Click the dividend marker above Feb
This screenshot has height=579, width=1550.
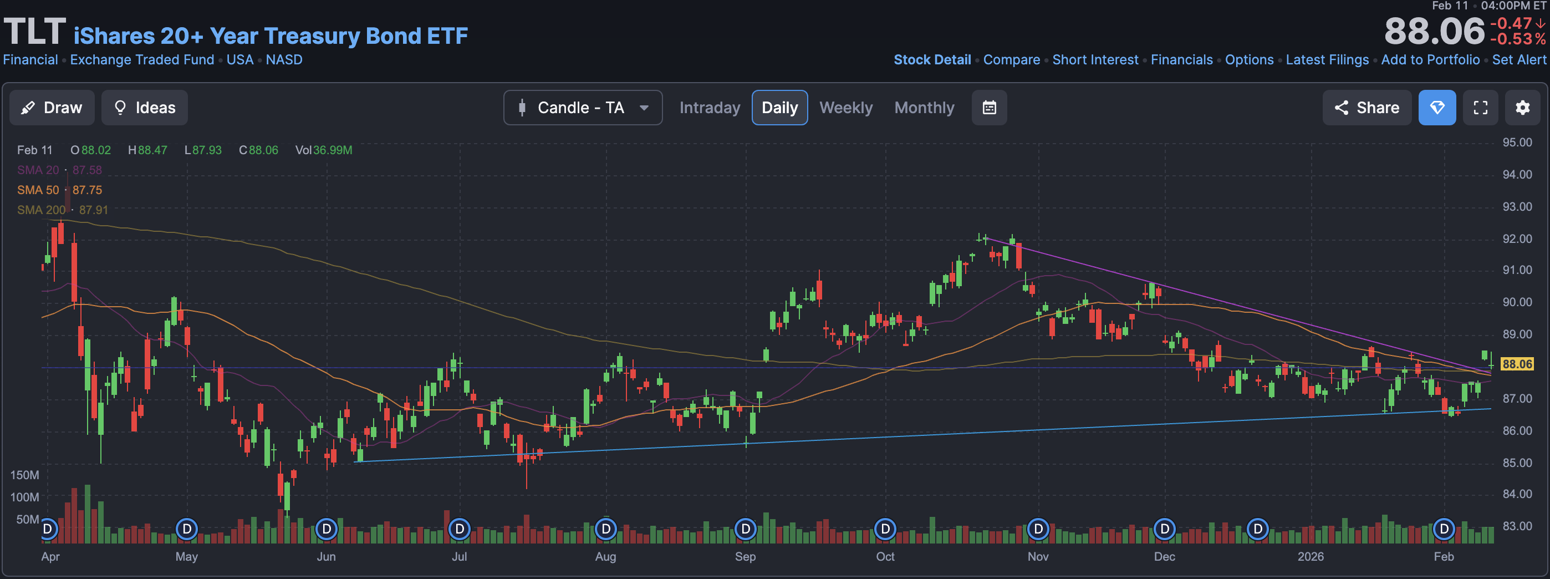point(1444,529)
